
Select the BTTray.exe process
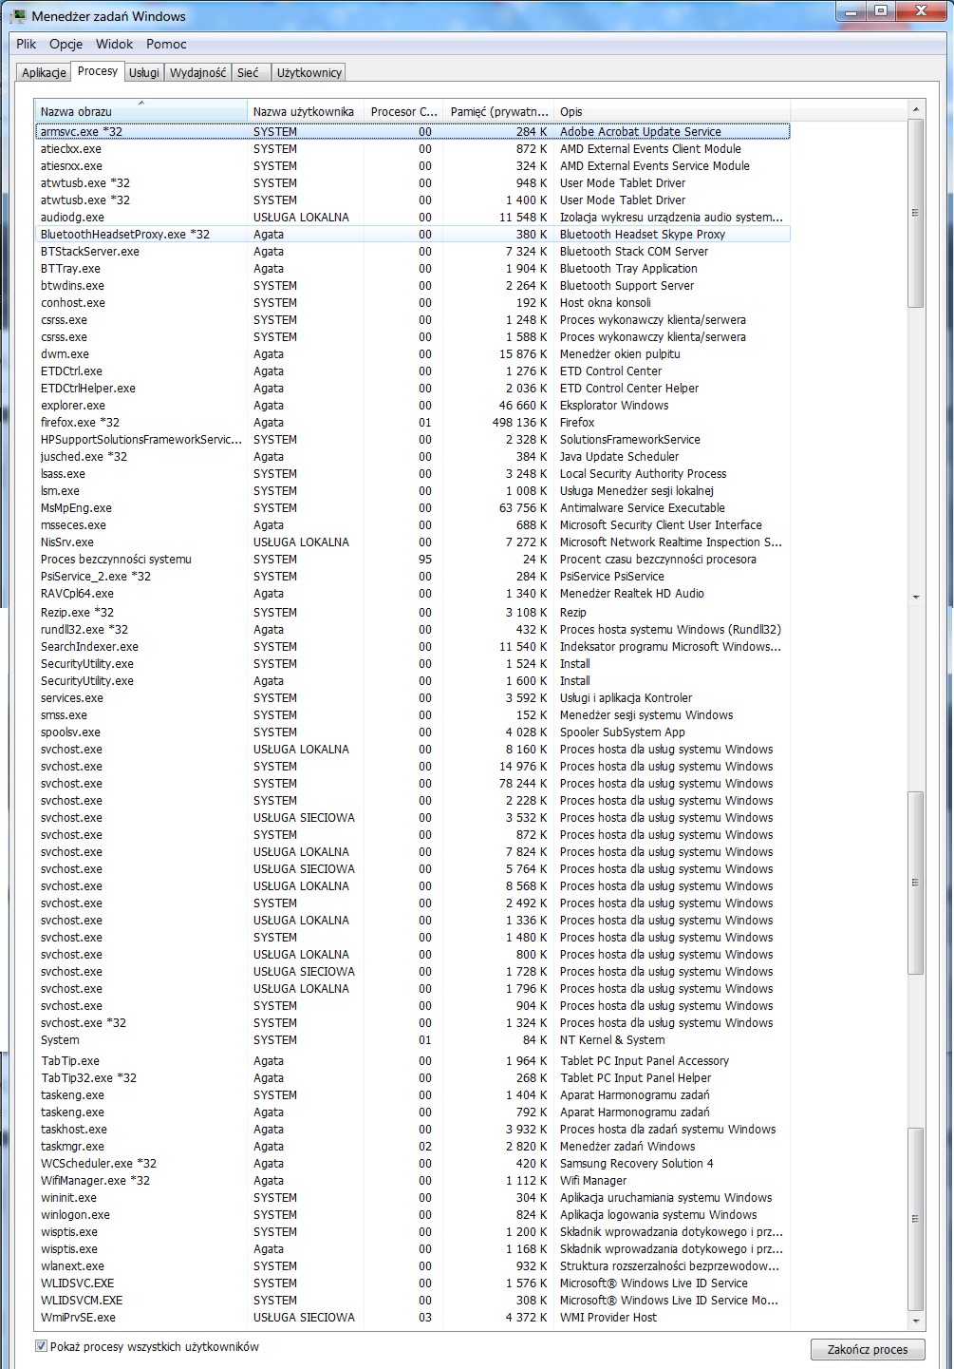[x=412, y=269]
